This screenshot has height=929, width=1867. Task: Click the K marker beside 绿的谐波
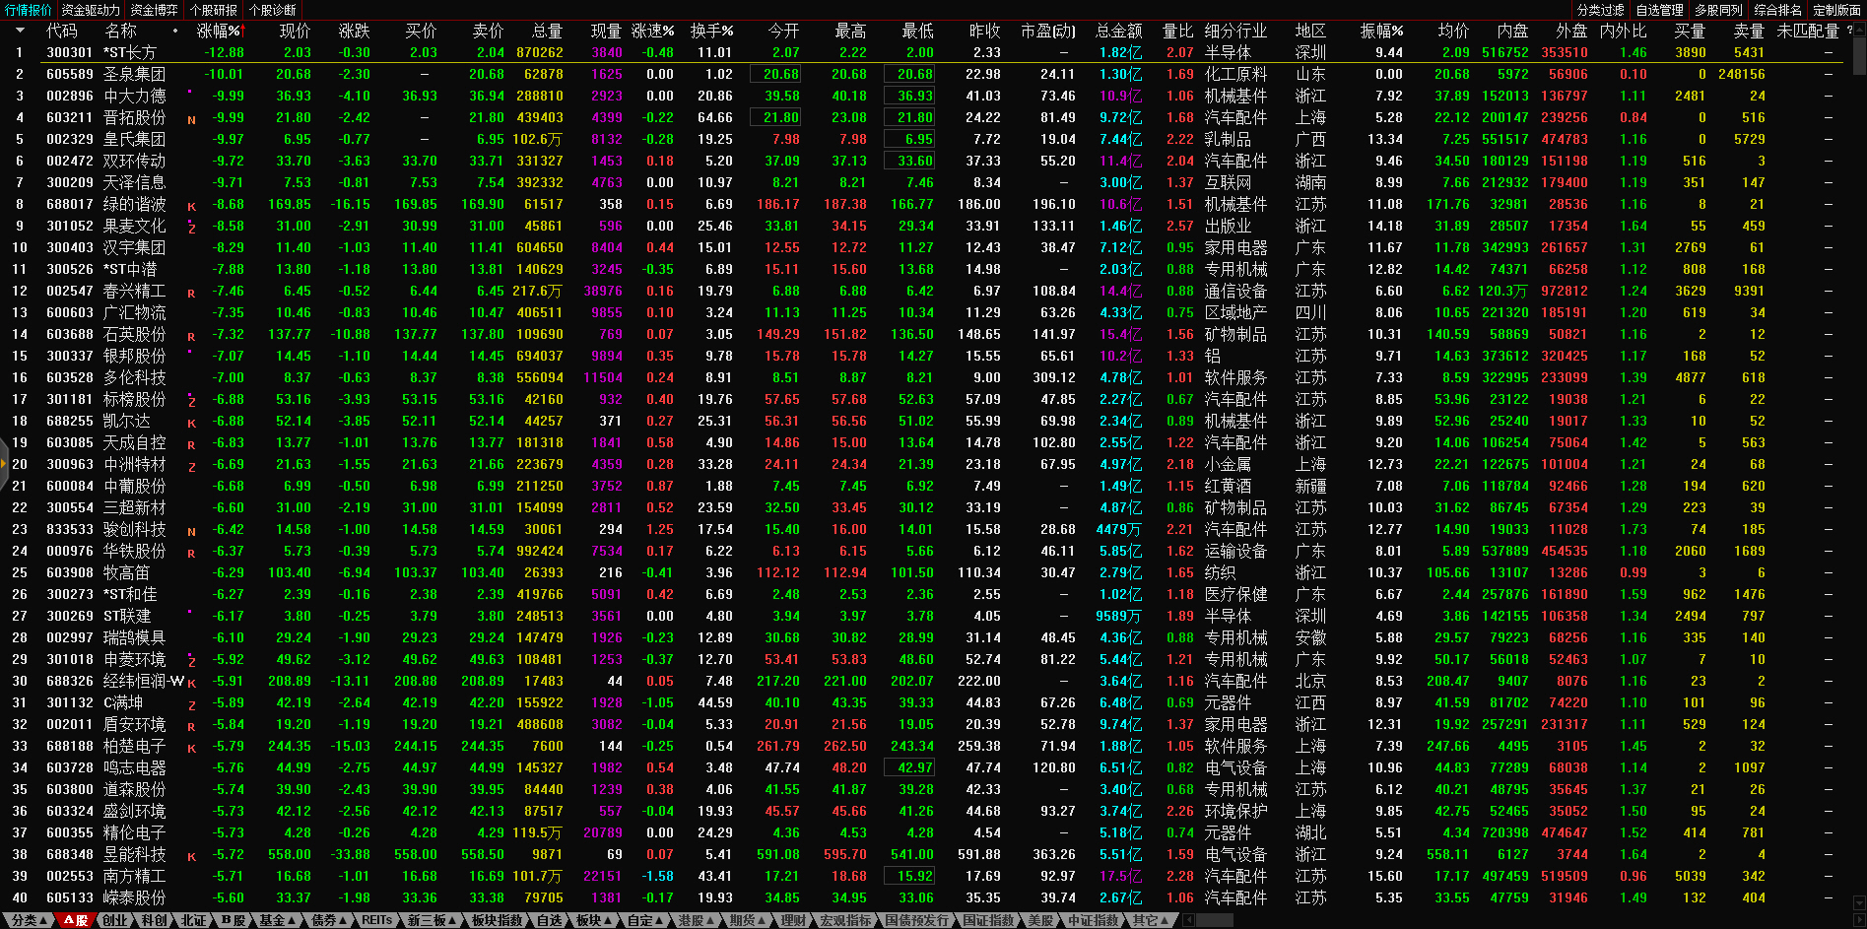tap(191, 206)
